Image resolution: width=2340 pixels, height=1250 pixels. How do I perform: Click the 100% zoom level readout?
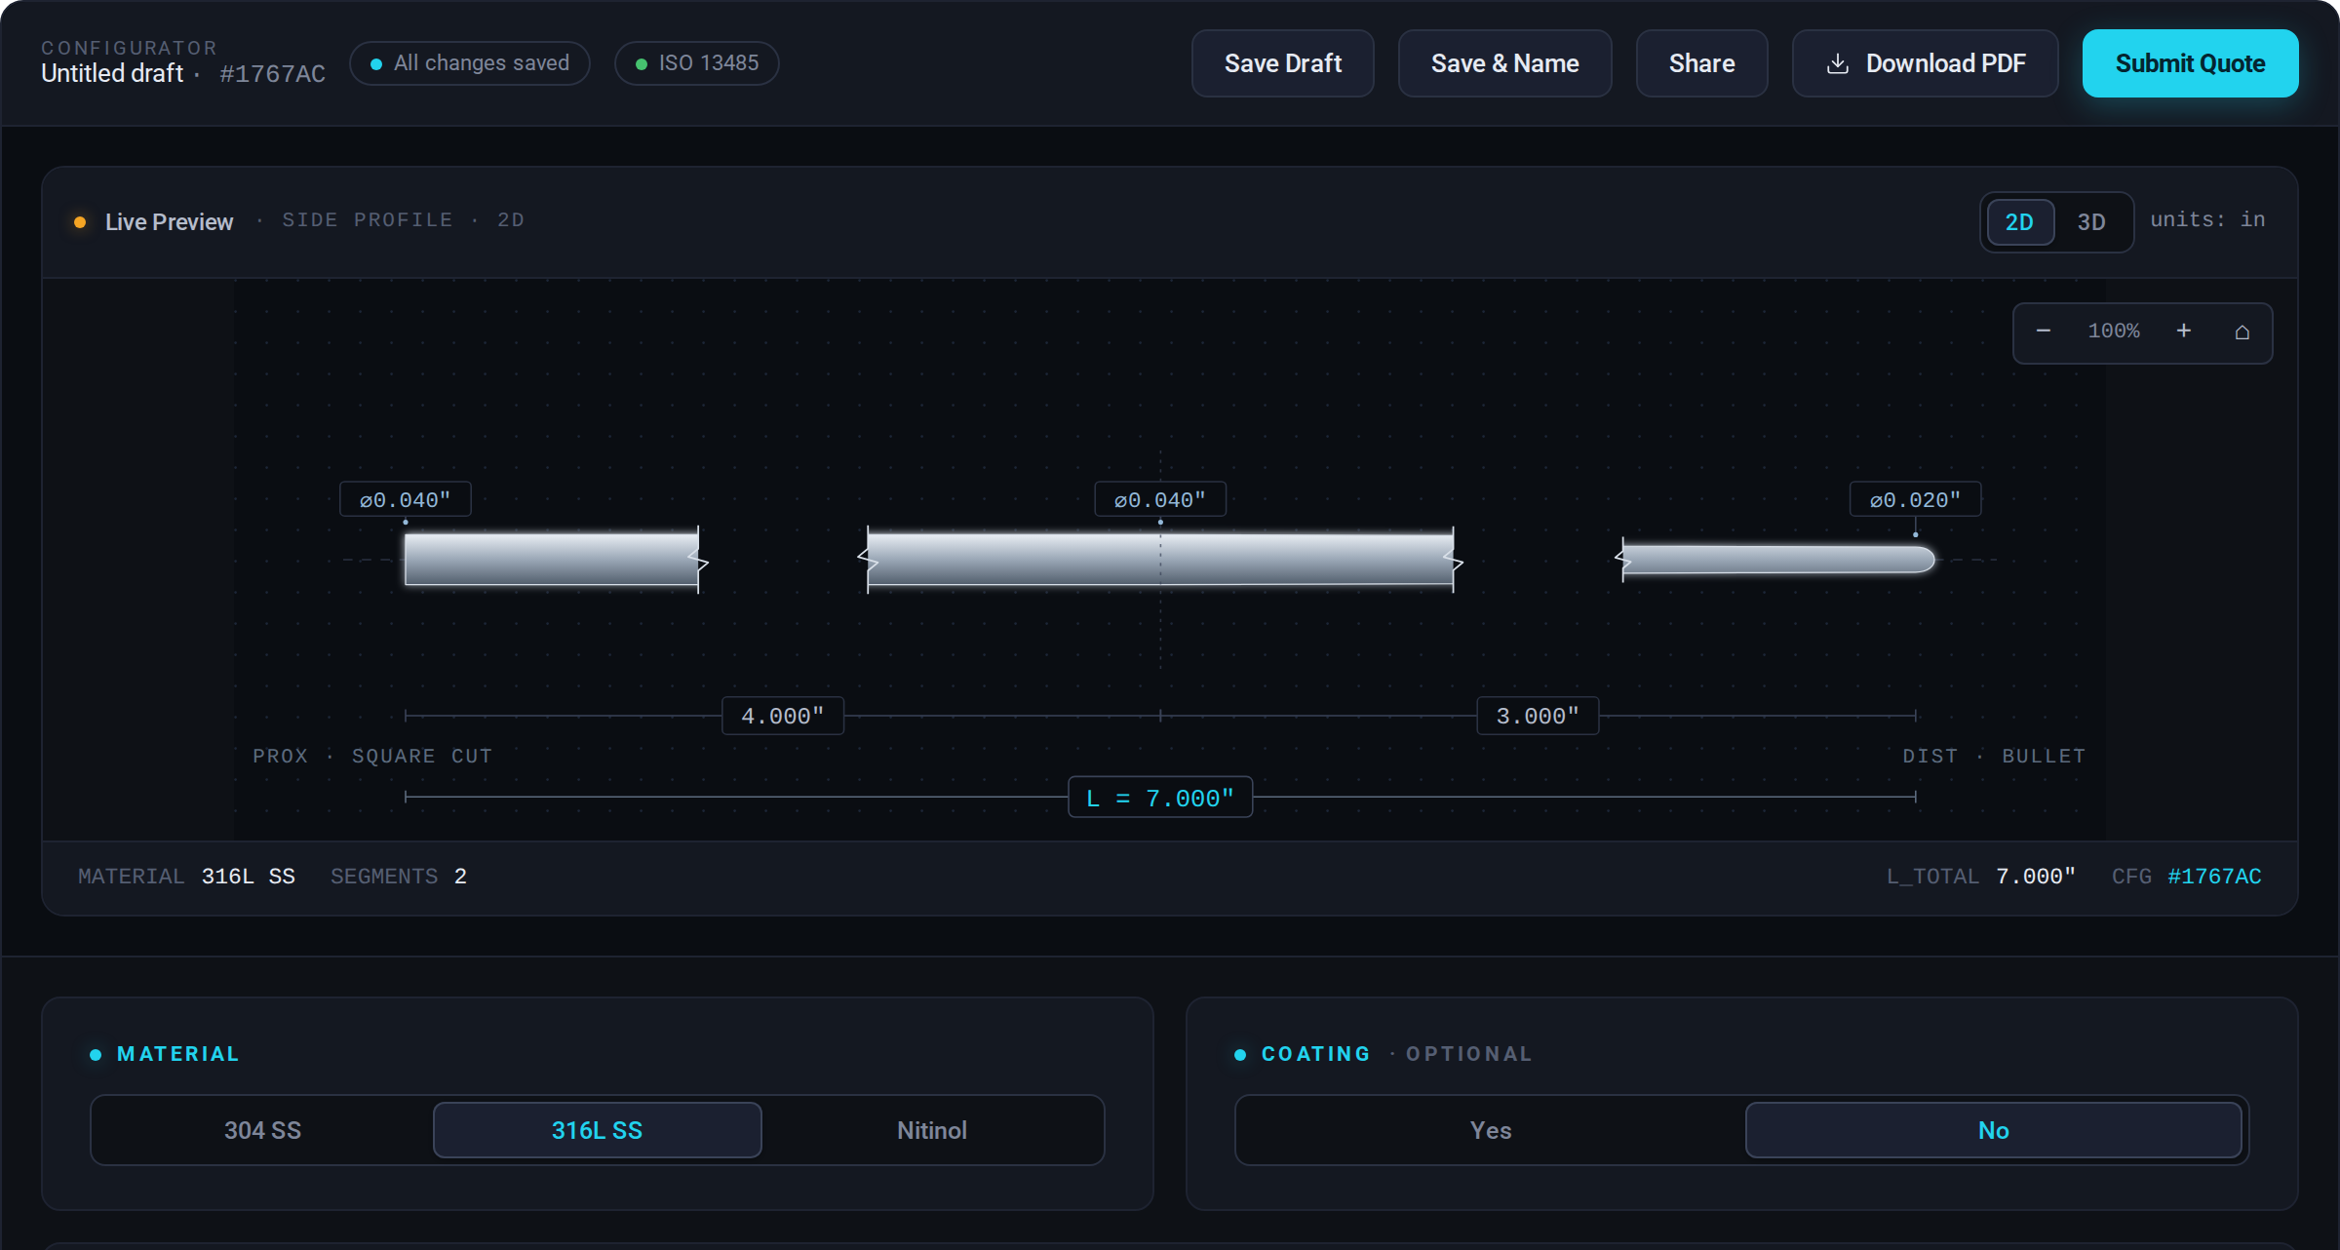(2114, 332)
